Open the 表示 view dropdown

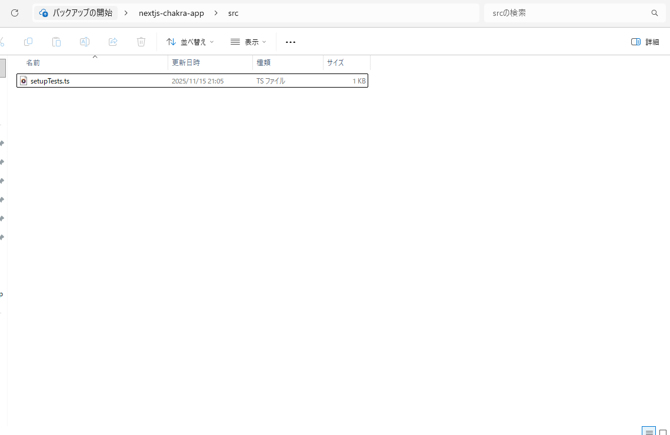(x=248, y=42)
